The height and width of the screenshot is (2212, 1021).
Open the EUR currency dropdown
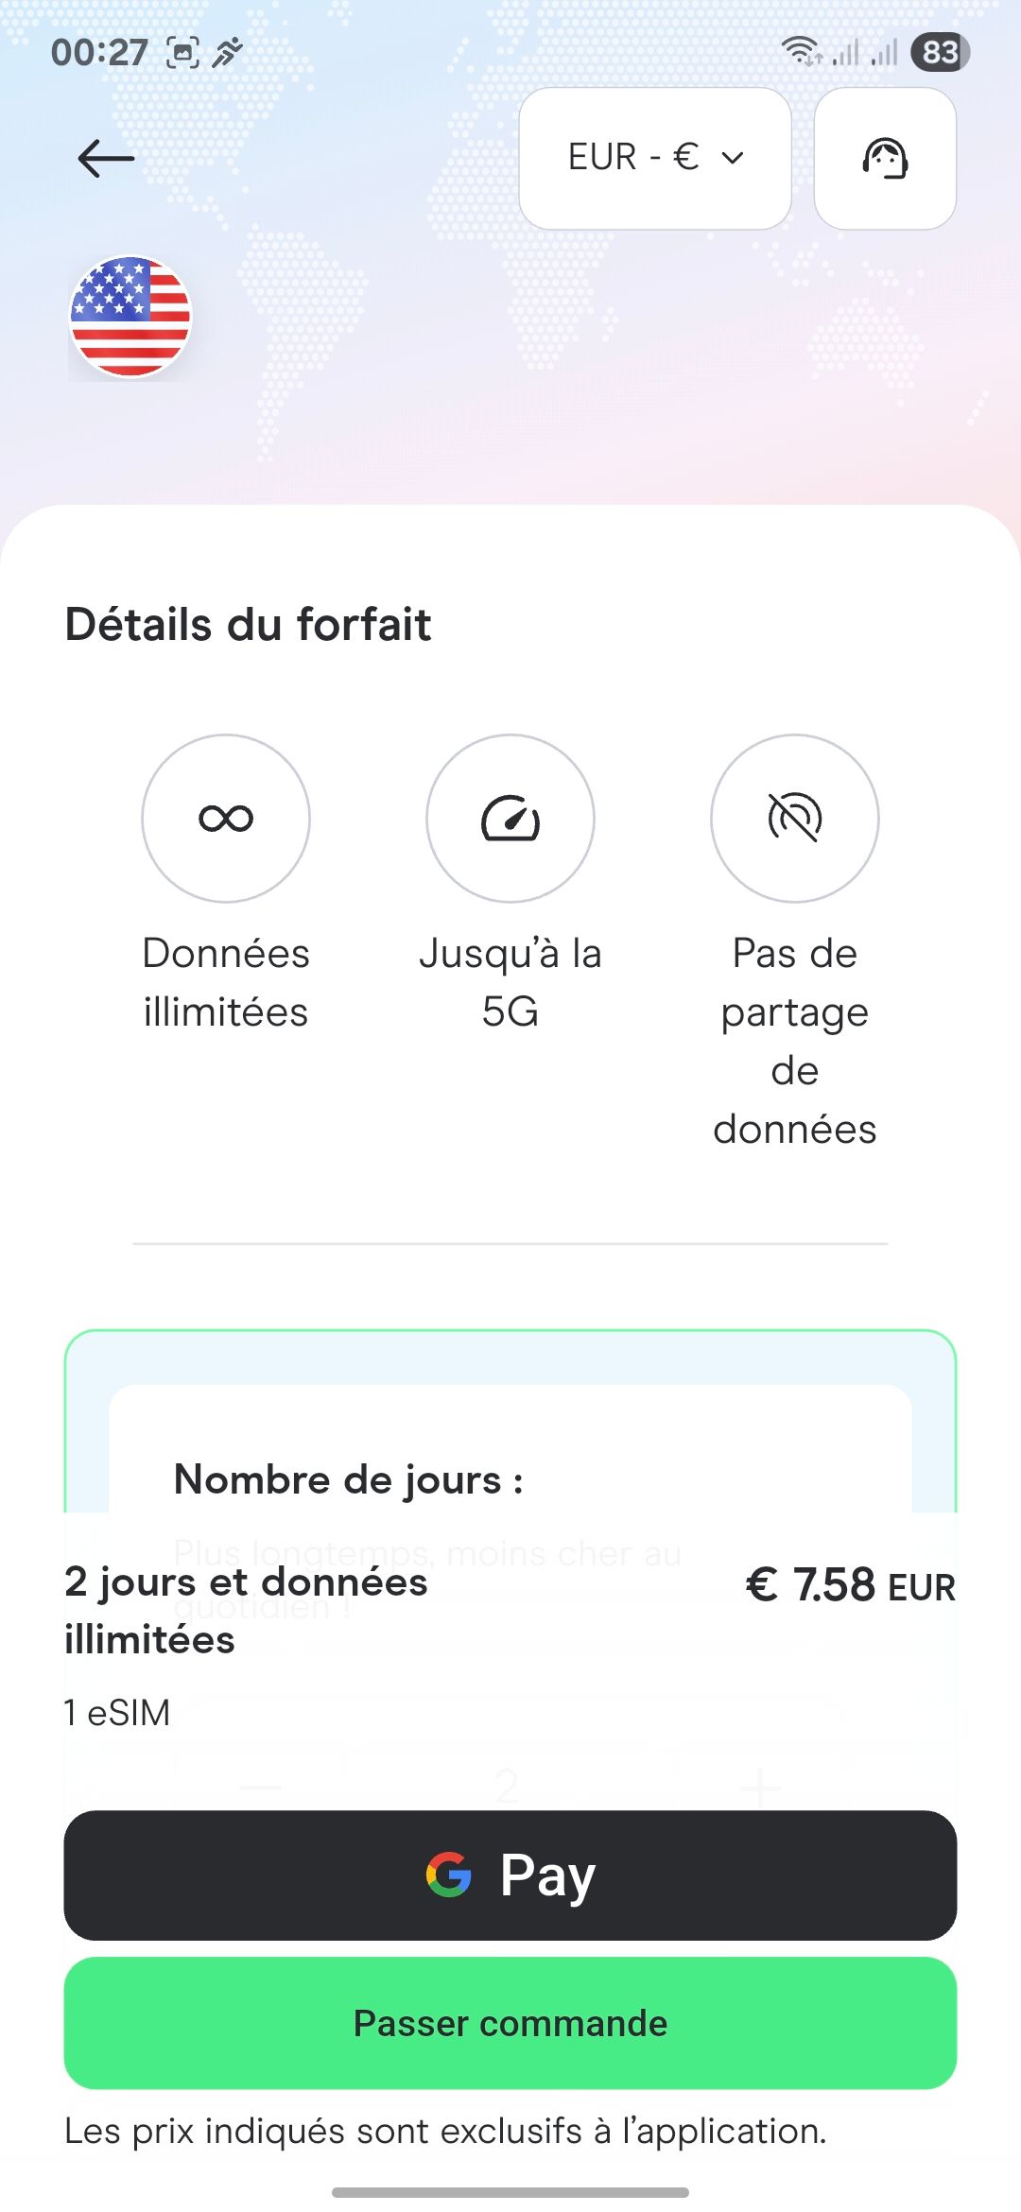[655, 158]
